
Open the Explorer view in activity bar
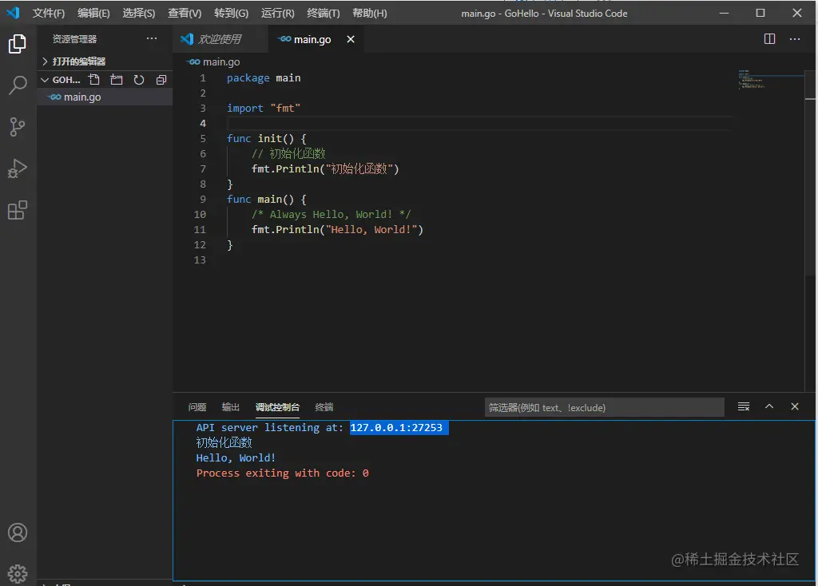point(18,44)
